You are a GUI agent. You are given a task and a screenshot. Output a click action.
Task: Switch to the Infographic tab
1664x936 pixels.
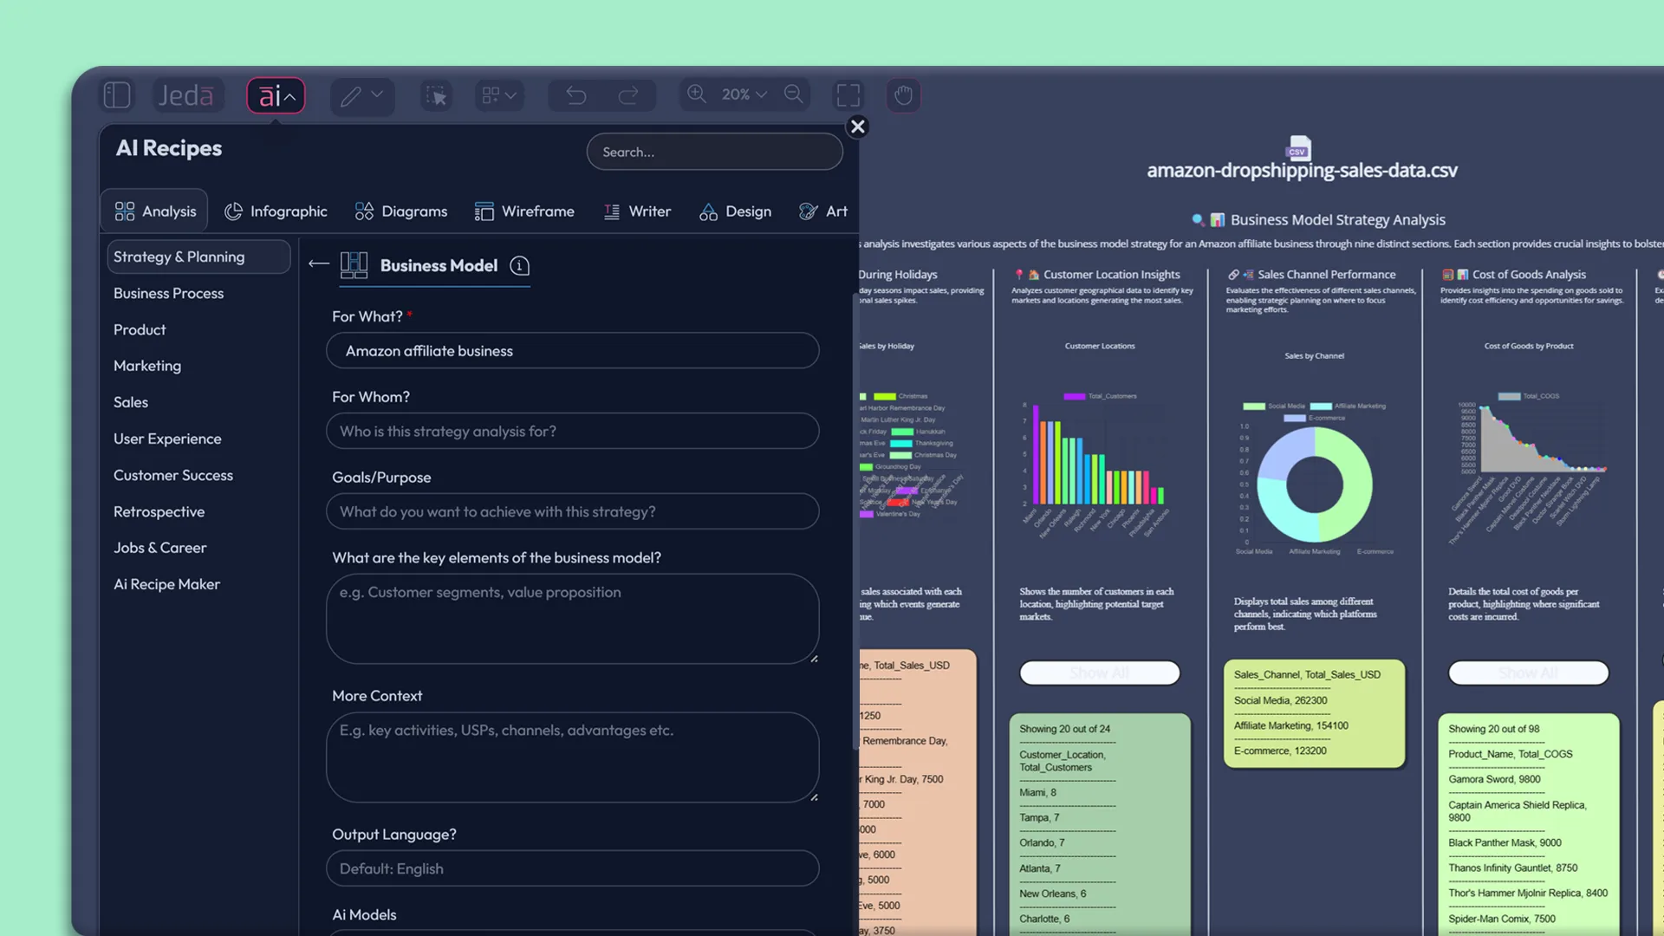coord(276,211)
